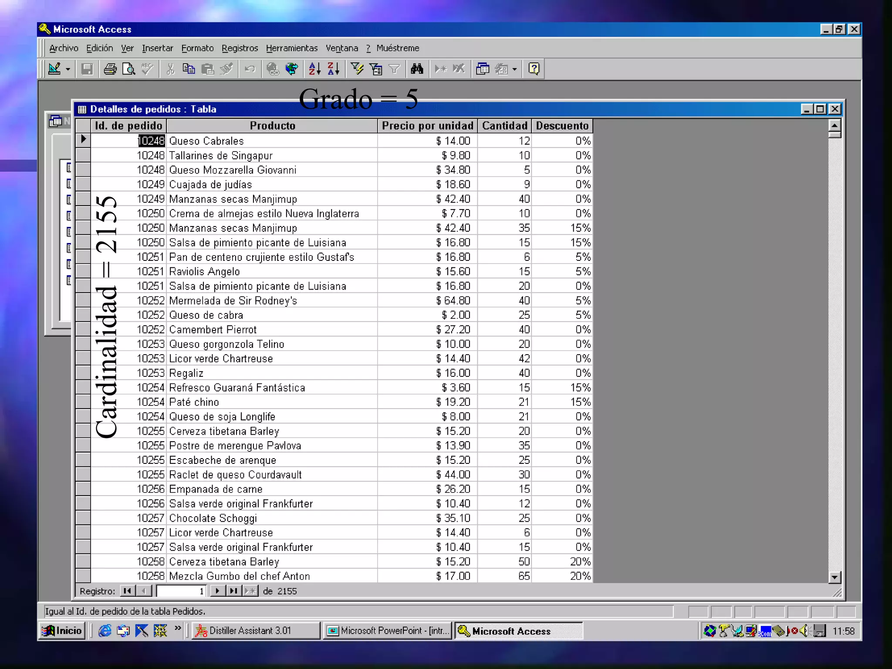Click the vertical scrollbar down arrow
The height and width of the screenshot is (669, 892).
pos(834,578)
